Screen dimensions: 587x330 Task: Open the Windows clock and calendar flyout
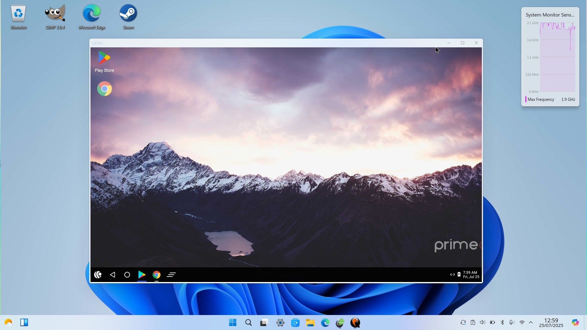(x=551, y=323)
